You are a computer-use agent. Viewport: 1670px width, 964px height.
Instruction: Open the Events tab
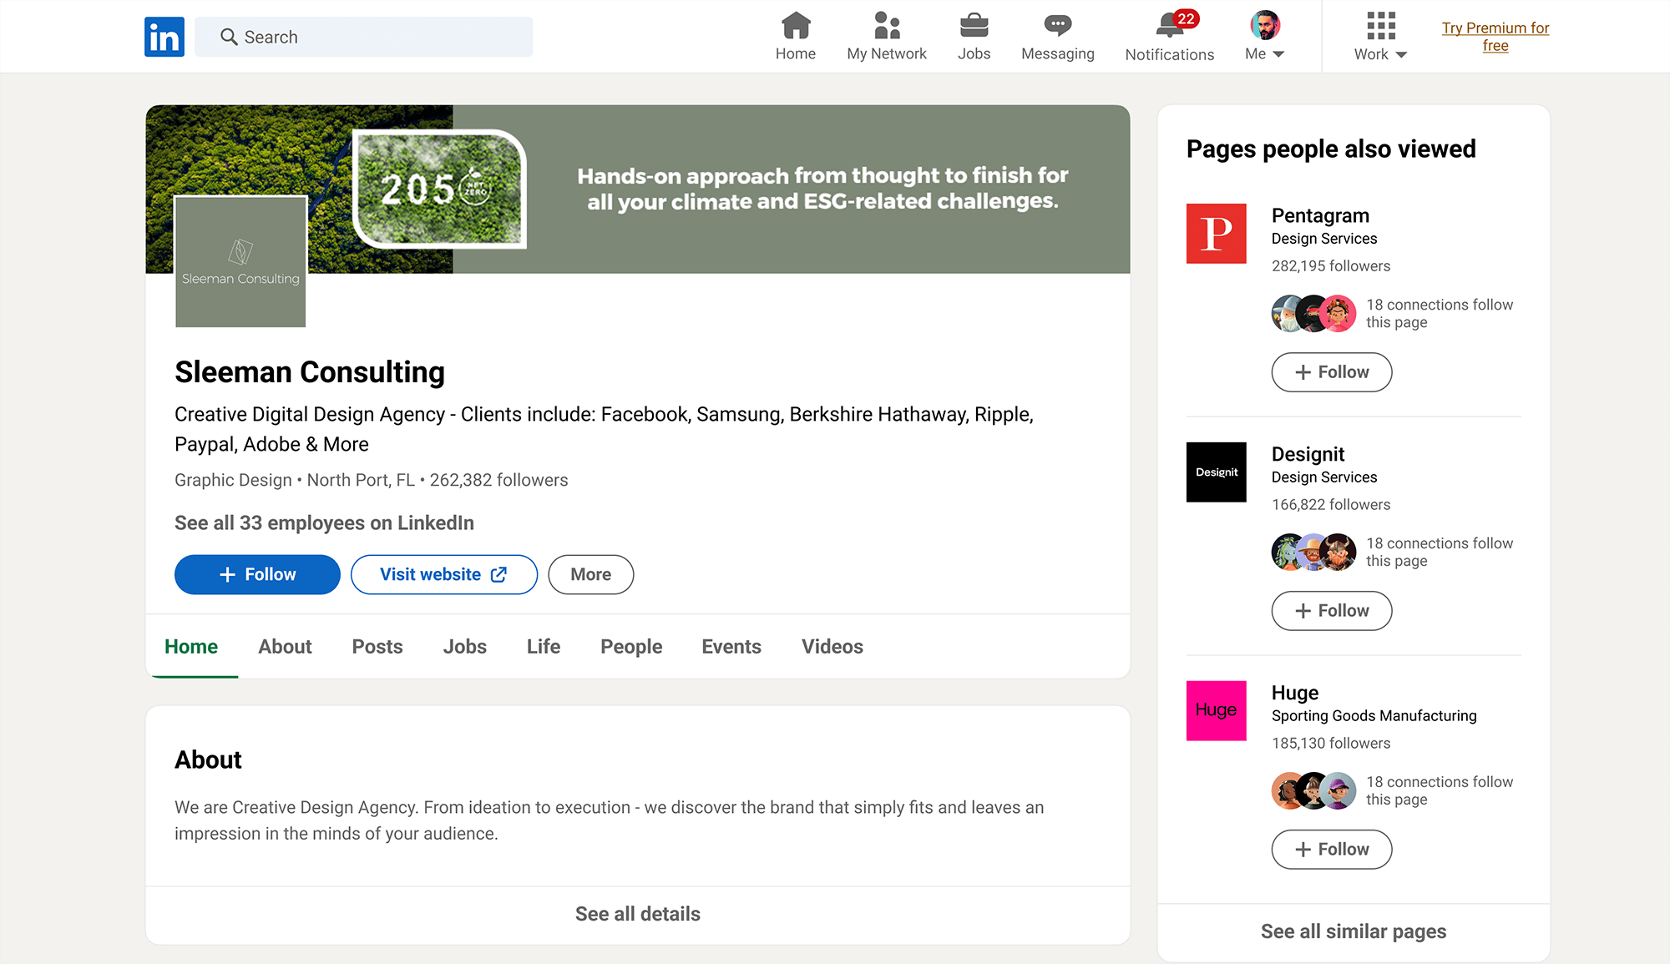click(x=731, y=646)
